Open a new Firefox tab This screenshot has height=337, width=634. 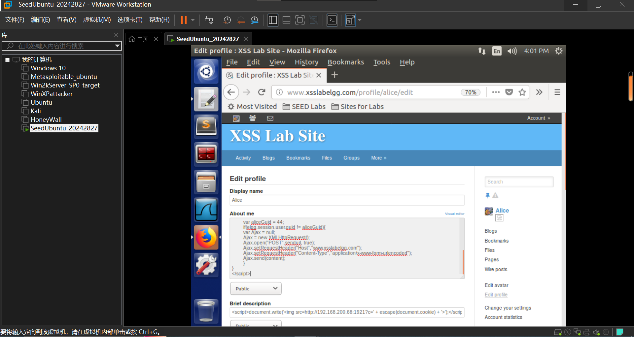point(335,75)
